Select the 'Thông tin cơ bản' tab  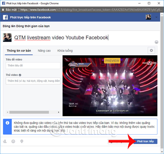(x=19, y=51)
